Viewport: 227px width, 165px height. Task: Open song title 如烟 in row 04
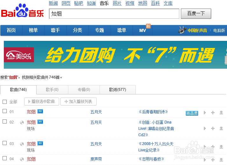click(31, 159)
